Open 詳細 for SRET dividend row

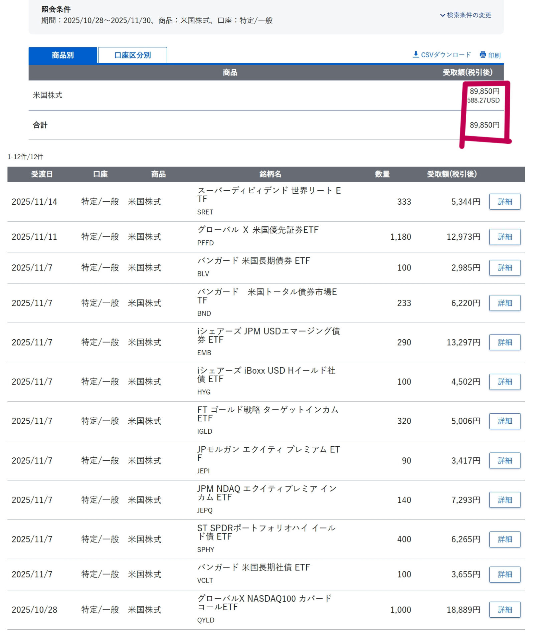504,202
